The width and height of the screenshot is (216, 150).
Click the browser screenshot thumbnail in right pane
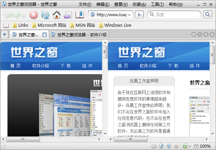[199, 116]
